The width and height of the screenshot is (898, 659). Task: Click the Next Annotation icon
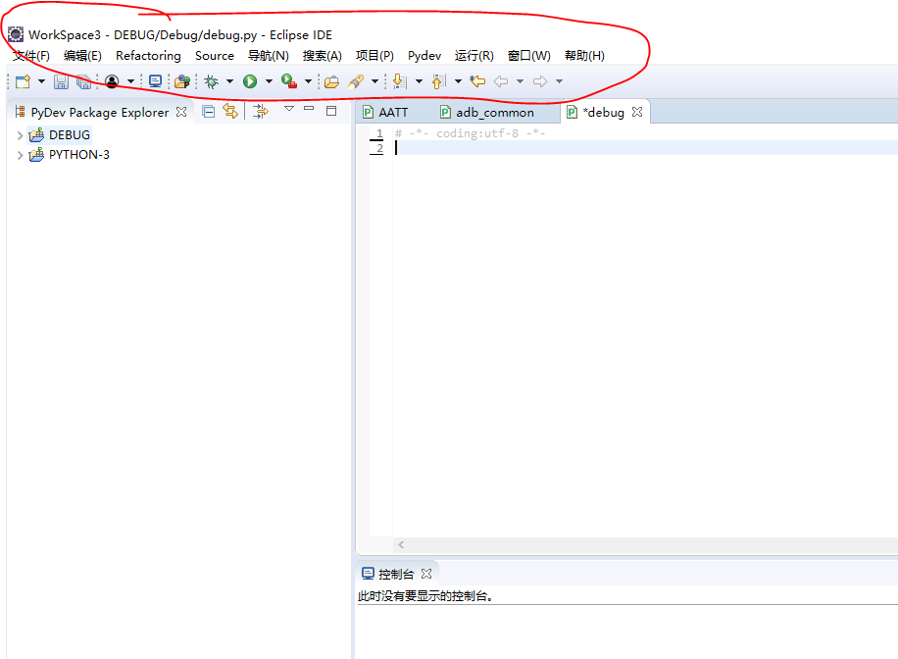tap(400, 81)
